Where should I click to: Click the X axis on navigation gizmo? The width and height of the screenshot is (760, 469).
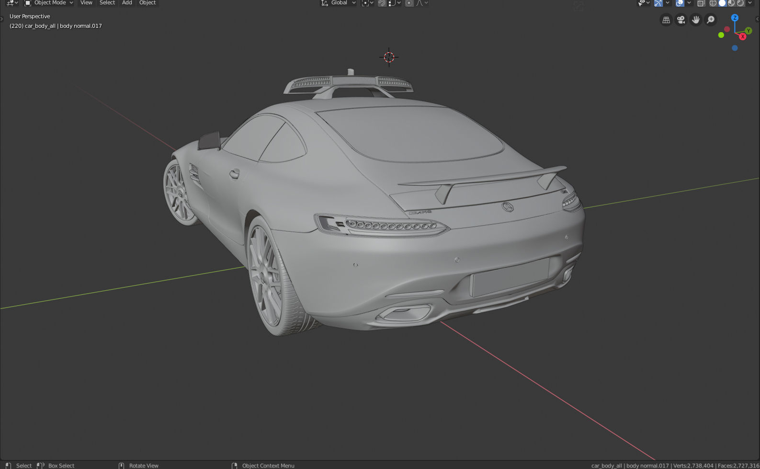click(743, 36)
